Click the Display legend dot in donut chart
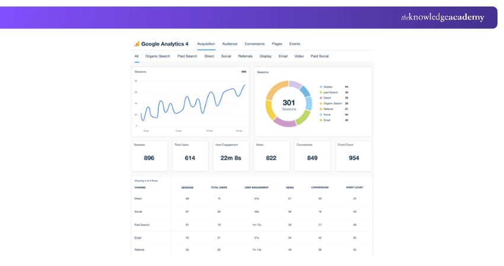Viewport: 504px width, 266px height. (x=321, y=87)
